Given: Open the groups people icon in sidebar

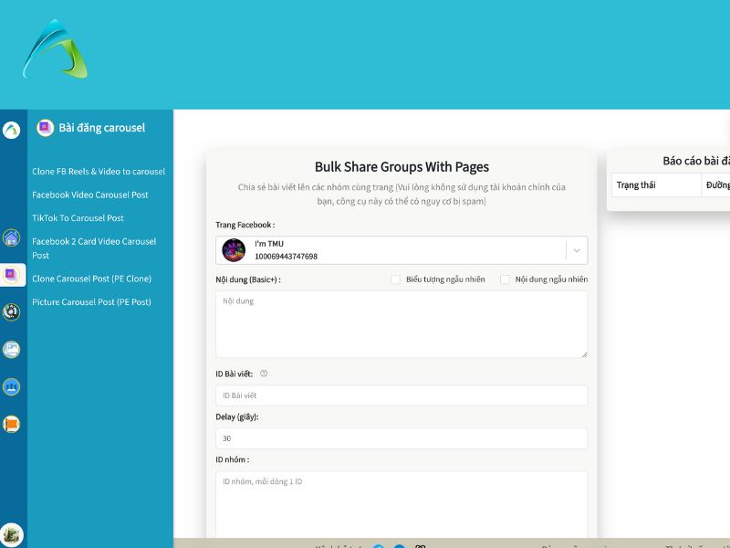Looking at the screenshot, I should coord(11,386).
